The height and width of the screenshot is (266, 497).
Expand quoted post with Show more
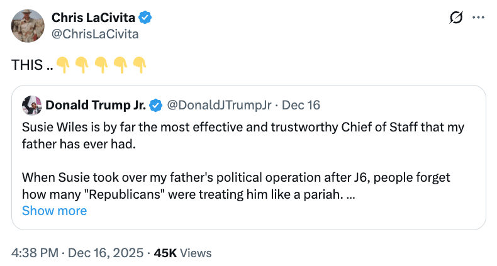pyautogui.click(x=54, y=211)
